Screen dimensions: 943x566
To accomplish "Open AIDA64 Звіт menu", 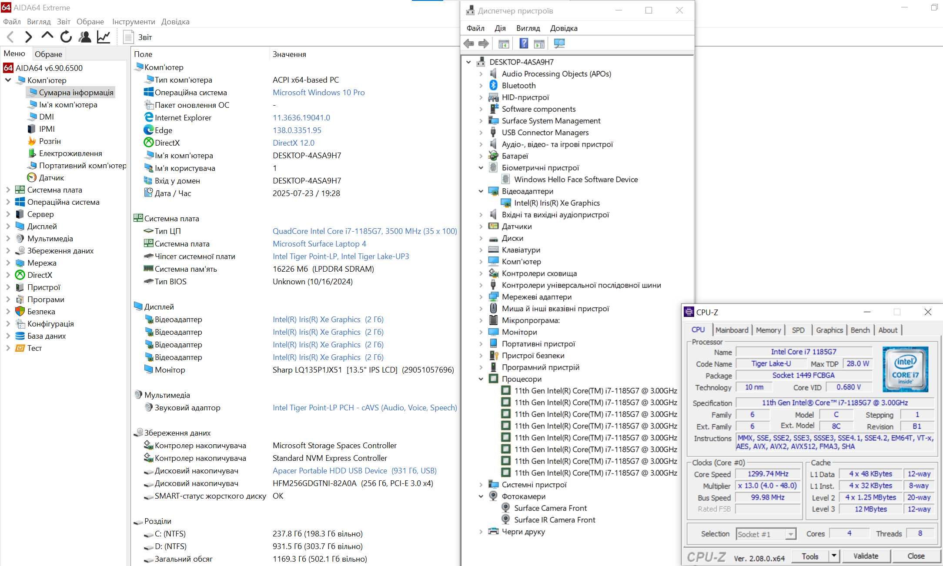I will tap(64, 22).
